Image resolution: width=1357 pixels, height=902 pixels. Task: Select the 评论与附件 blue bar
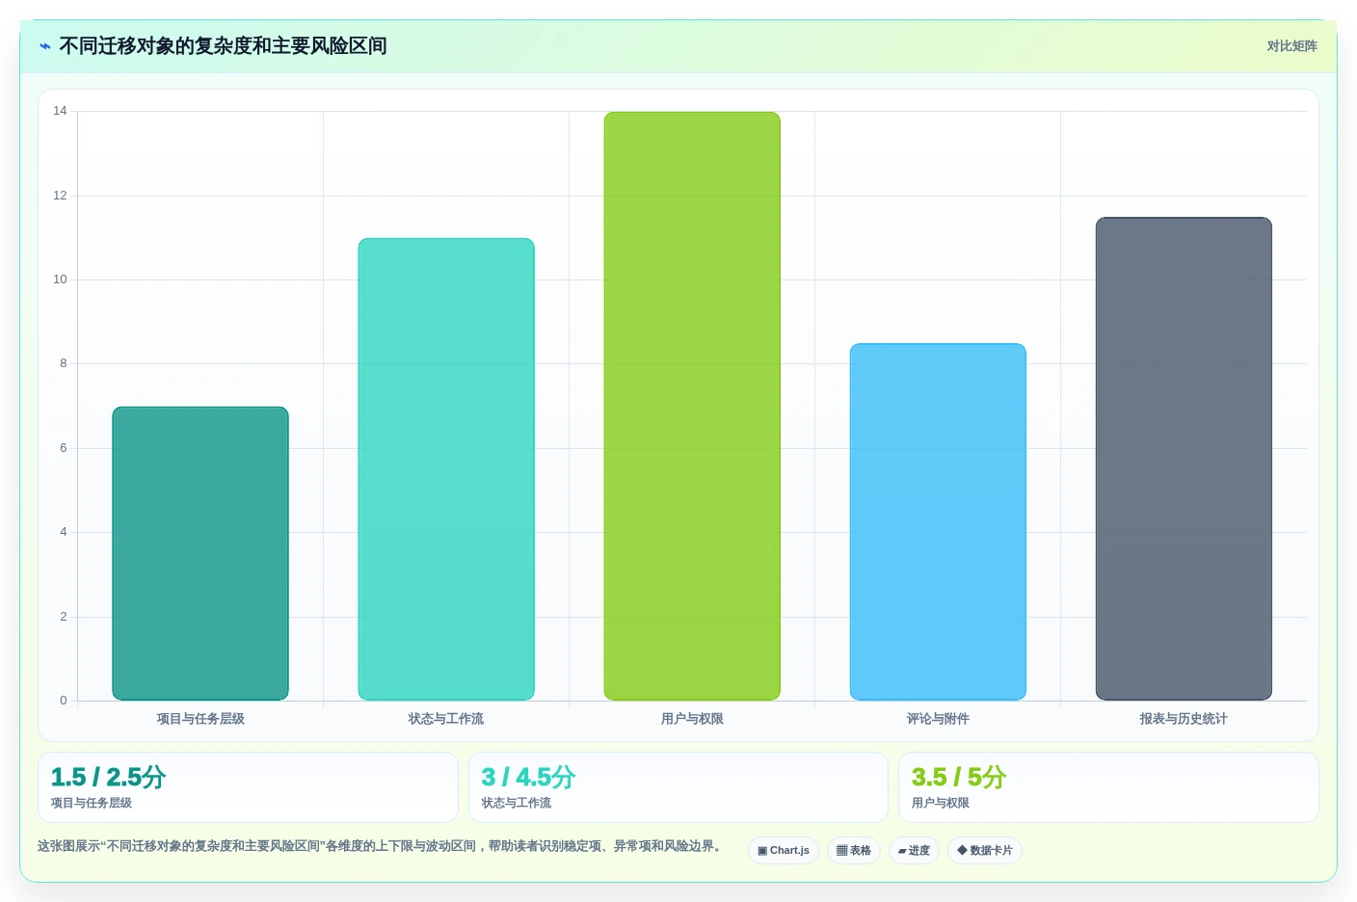pyautogui.click(x=938, y=521)
